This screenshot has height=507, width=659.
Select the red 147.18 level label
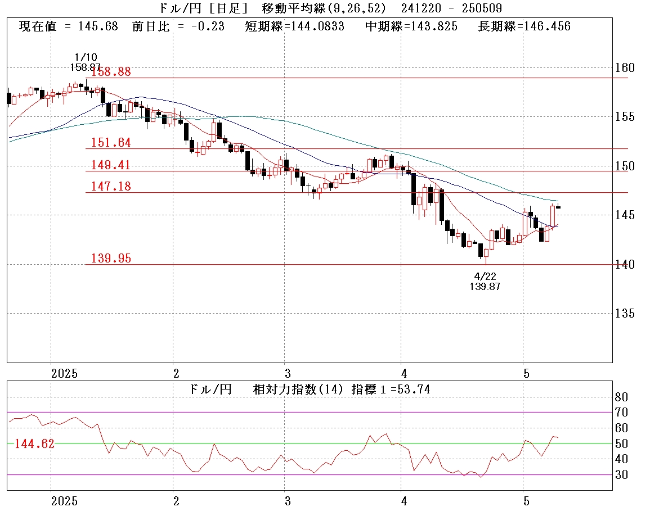[x=111, y=187]
